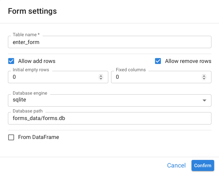219x173 pixels.
Task: Focus the Fixed columns number field
Action: (x=161, y=77)
